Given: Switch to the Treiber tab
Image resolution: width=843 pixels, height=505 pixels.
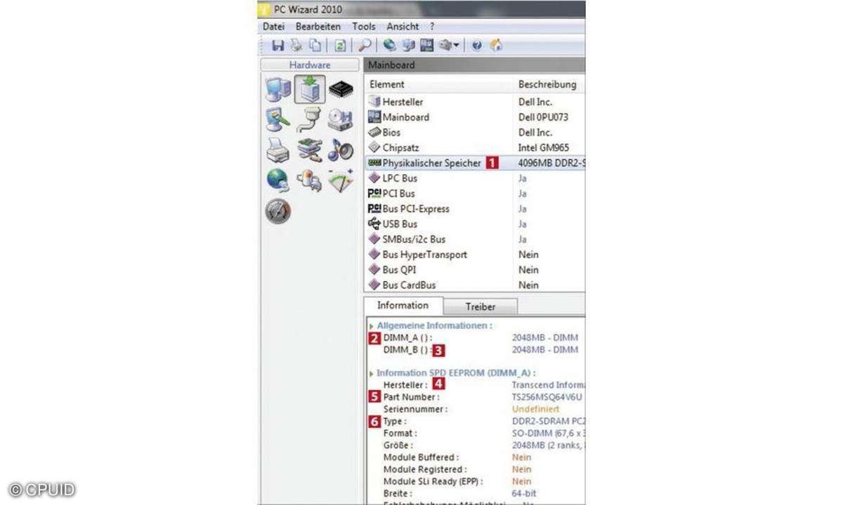Looking at the screenshot, I should point(481,307).
